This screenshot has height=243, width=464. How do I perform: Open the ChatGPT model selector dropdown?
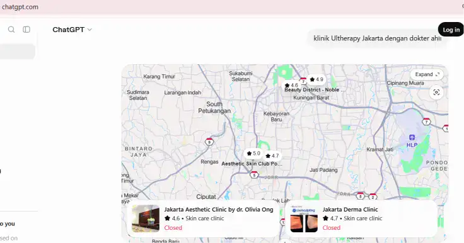[72, 30]
